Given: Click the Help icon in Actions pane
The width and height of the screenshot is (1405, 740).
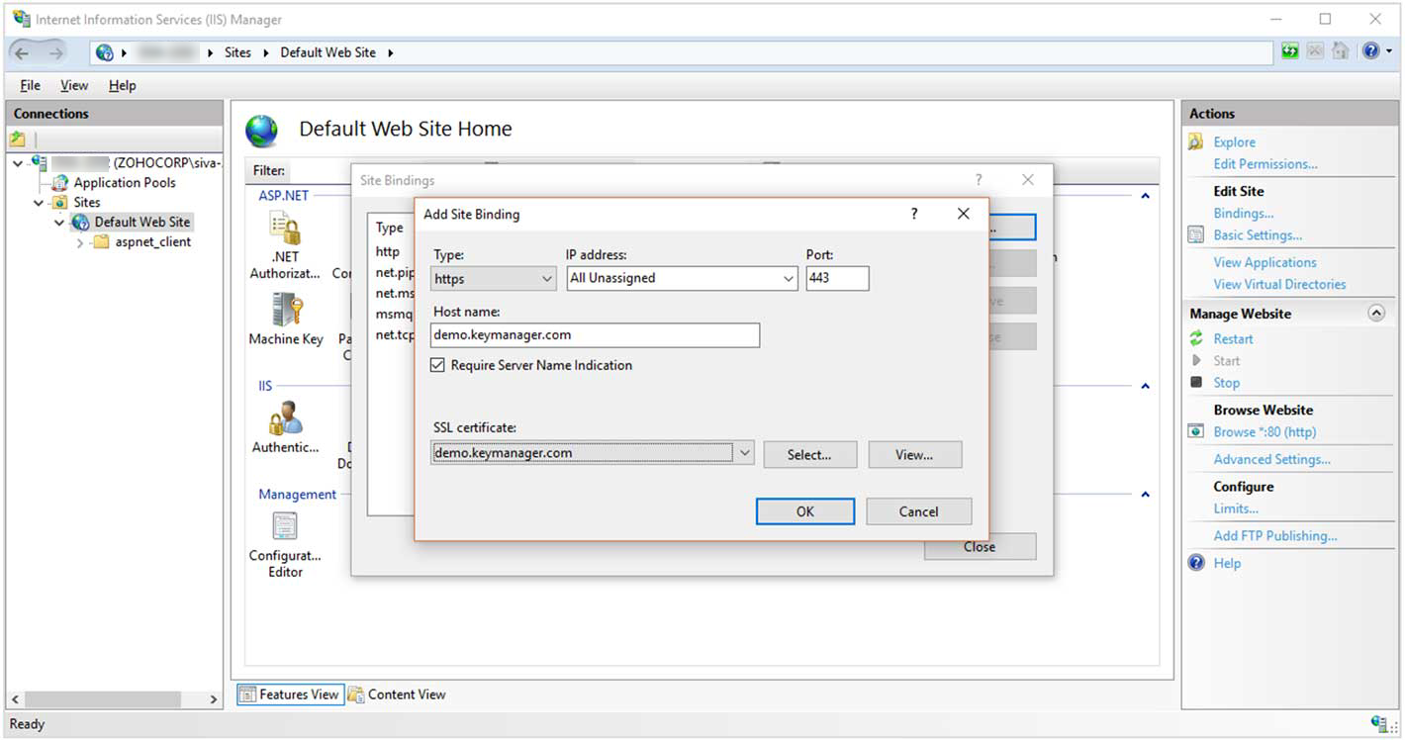Looking at the screenshot, I should [1196, 563].
